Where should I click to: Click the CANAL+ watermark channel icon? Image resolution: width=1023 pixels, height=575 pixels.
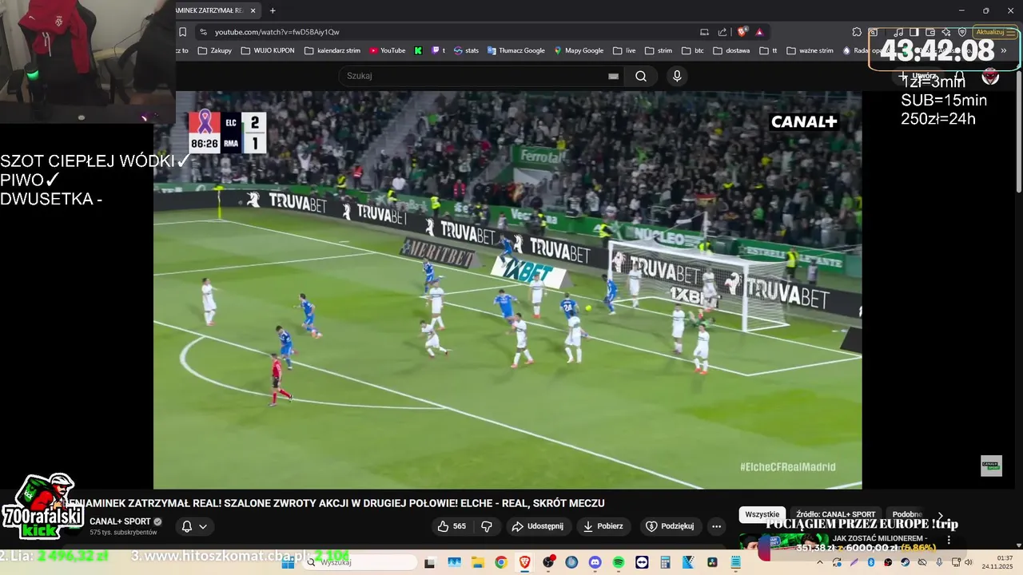pos(991,466)
